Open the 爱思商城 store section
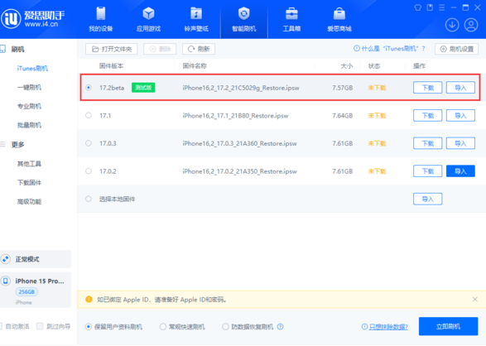The height and width of the screenshot is (346, 486). click(x=339, y=19)
